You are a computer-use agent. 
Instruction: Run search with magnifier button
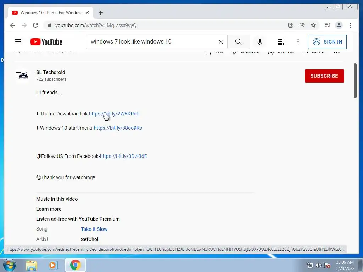[239, 42]
